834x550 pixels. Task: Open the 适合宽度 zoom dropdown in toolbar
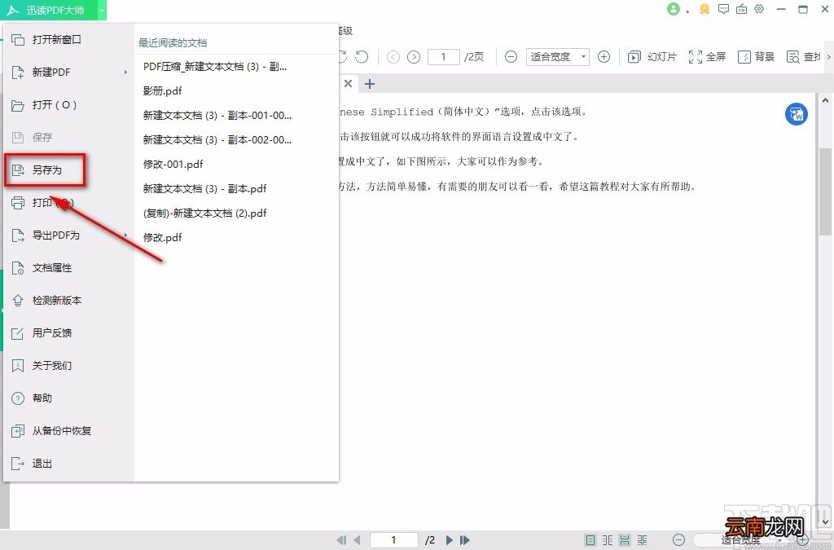click(557, 57)
